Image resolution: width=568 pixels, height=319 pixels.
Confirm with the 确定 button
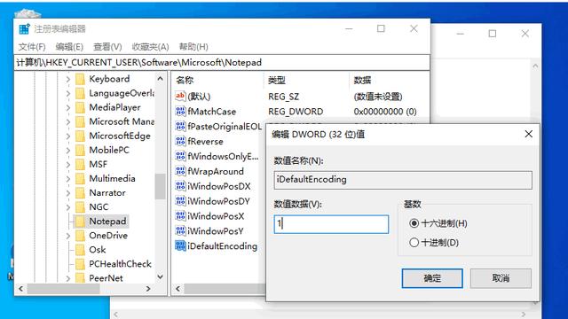432,278
